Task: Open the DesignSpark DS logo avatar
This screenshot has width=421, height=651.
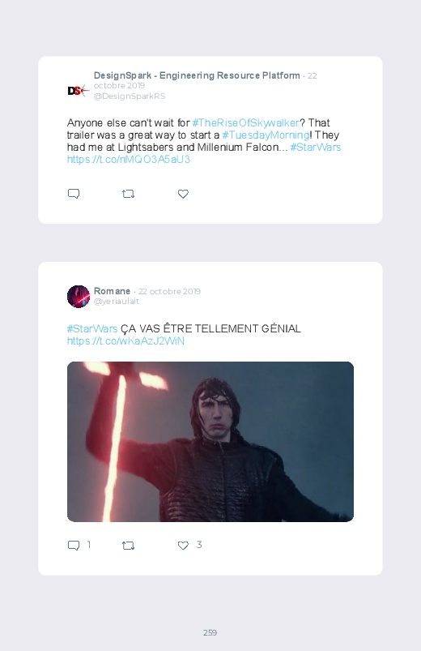Action: [x=79, y=91]
